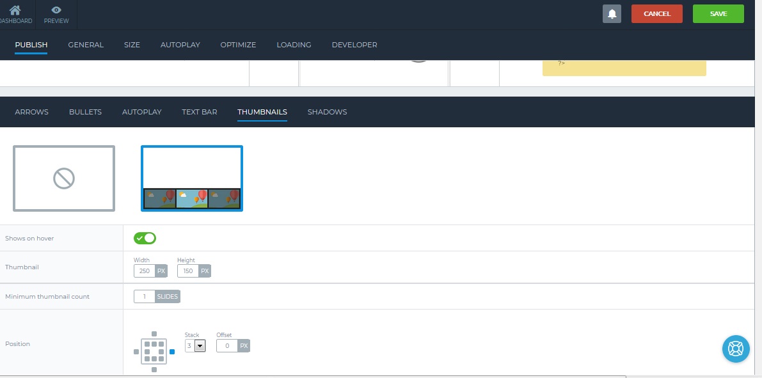Click the "Shows on hover" row label
Image resolution: width=762 pixels, height=378 pixels.
click(x=29, y=239)
